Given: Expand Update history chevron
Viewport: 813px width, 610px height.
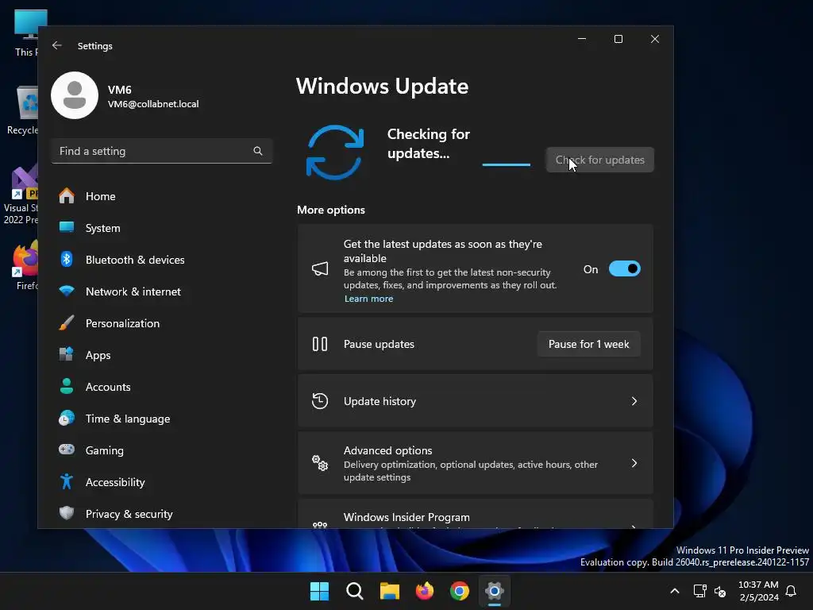Looking at the screenshot, I should (x=634, y=401).
